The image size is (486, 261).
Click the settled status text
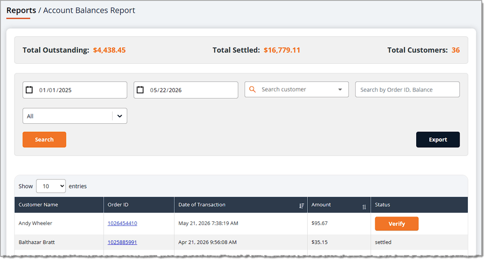[383, 242]
